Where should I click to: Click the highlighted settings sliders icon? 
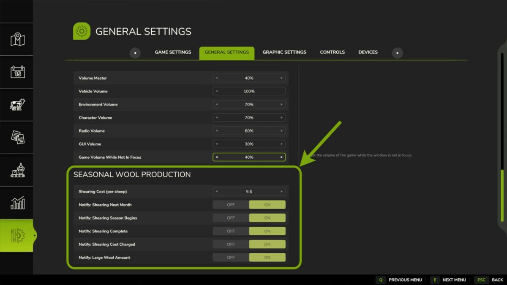[x=16, y=234]
